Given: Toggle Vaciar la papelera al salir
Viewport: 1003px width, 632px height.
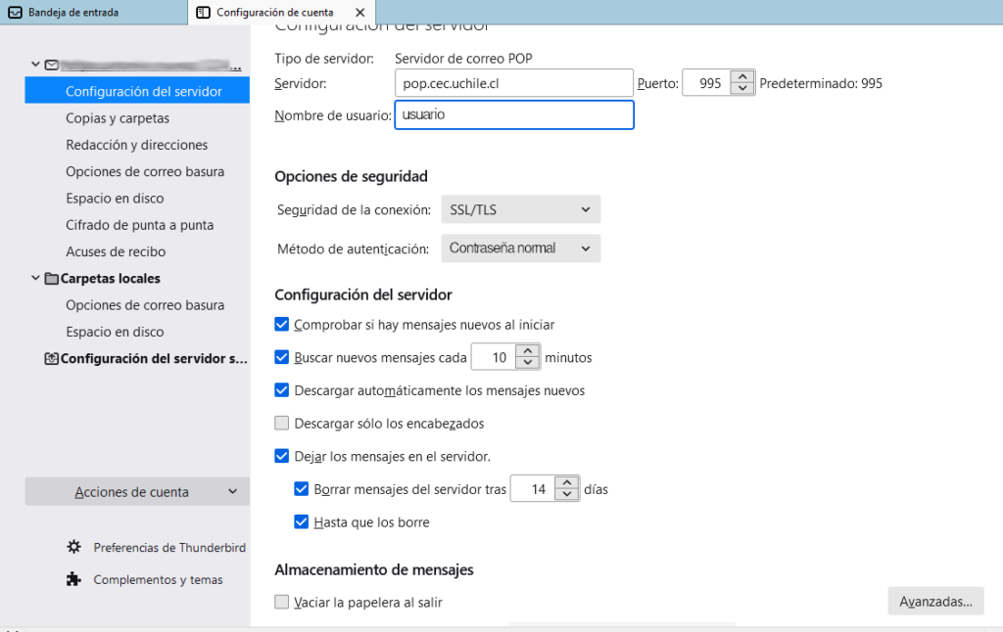Looking at the screenshot, I should pos(282,602).
